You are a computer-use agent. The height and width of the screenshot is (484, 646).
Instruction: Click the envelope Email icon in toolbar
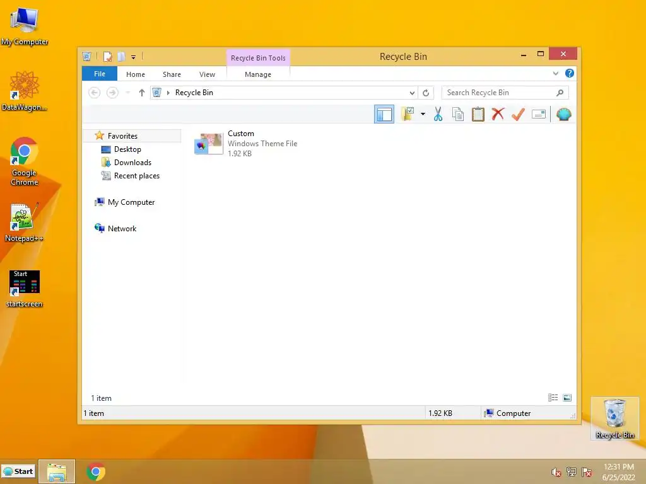(x=539, y=114)
